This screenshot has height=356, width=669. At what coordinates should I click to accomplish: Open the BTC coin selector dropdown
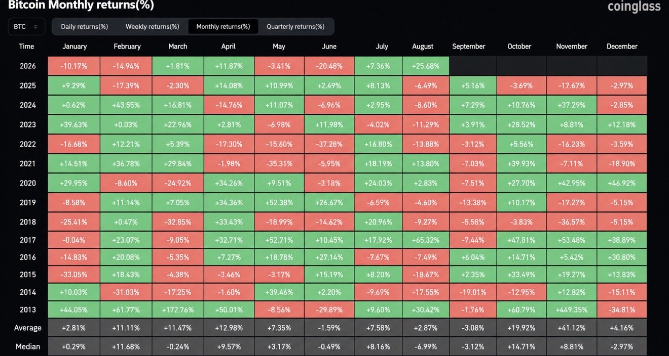26,26
